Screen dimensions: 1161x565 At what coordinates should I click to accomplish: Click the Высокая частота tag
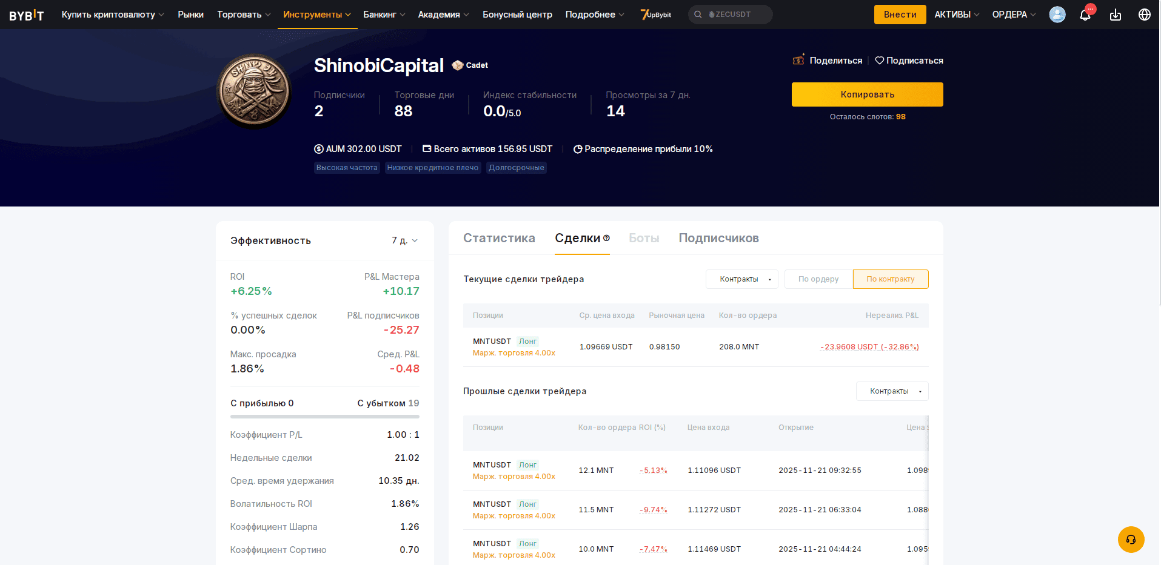[347, 168]
